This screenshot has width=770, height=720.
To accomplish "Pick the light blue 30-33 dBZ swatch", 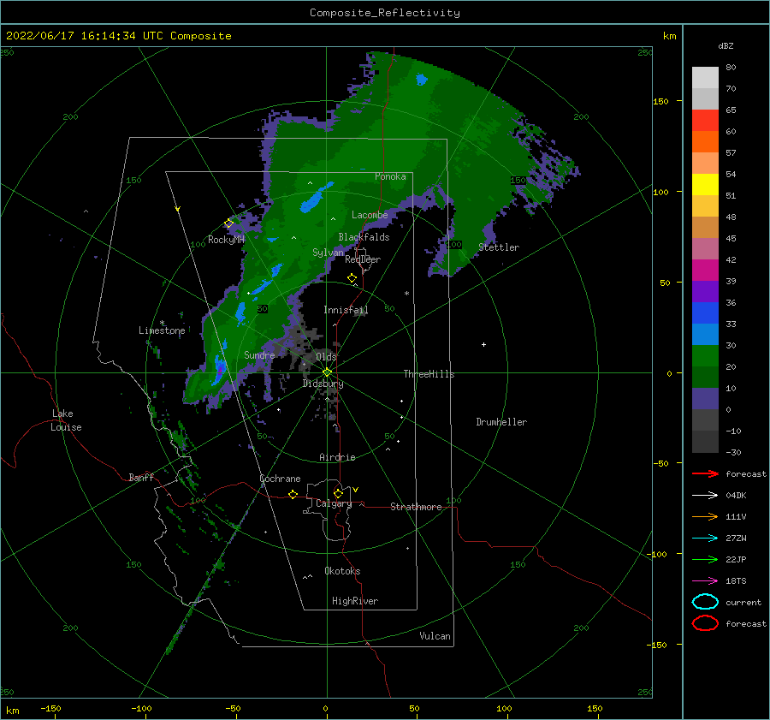I will (x=705, y=334).
